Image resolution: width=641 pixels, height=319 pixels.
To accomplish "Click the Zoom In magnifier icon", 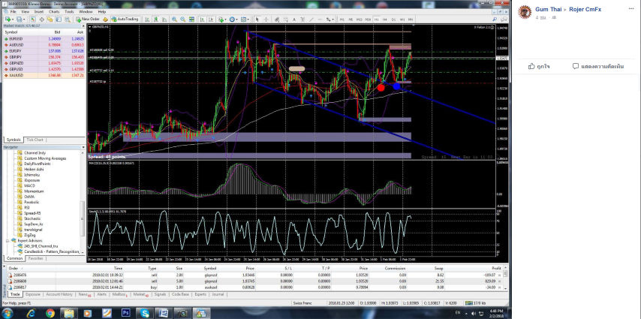I will point(174,19).
